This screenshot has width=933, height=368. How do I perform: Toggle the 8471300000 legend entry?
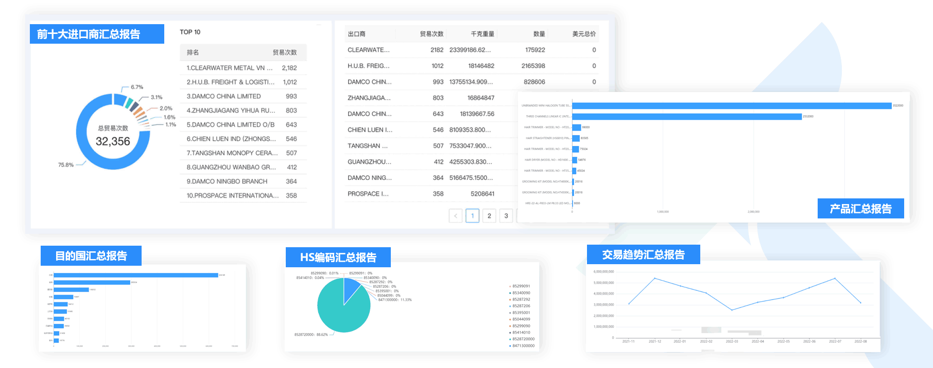point(523,346)
